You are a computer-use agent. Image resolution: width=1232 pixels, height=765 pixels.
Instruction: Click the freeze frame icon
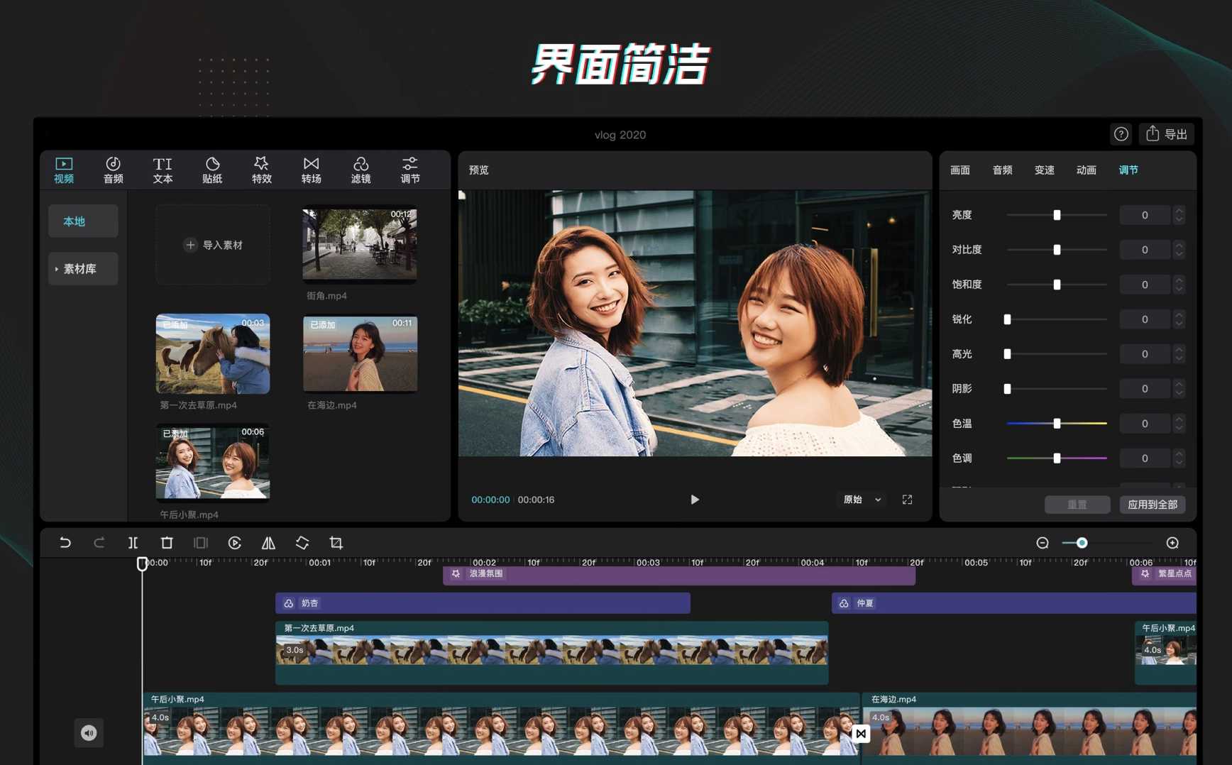(x=201, y=543)
